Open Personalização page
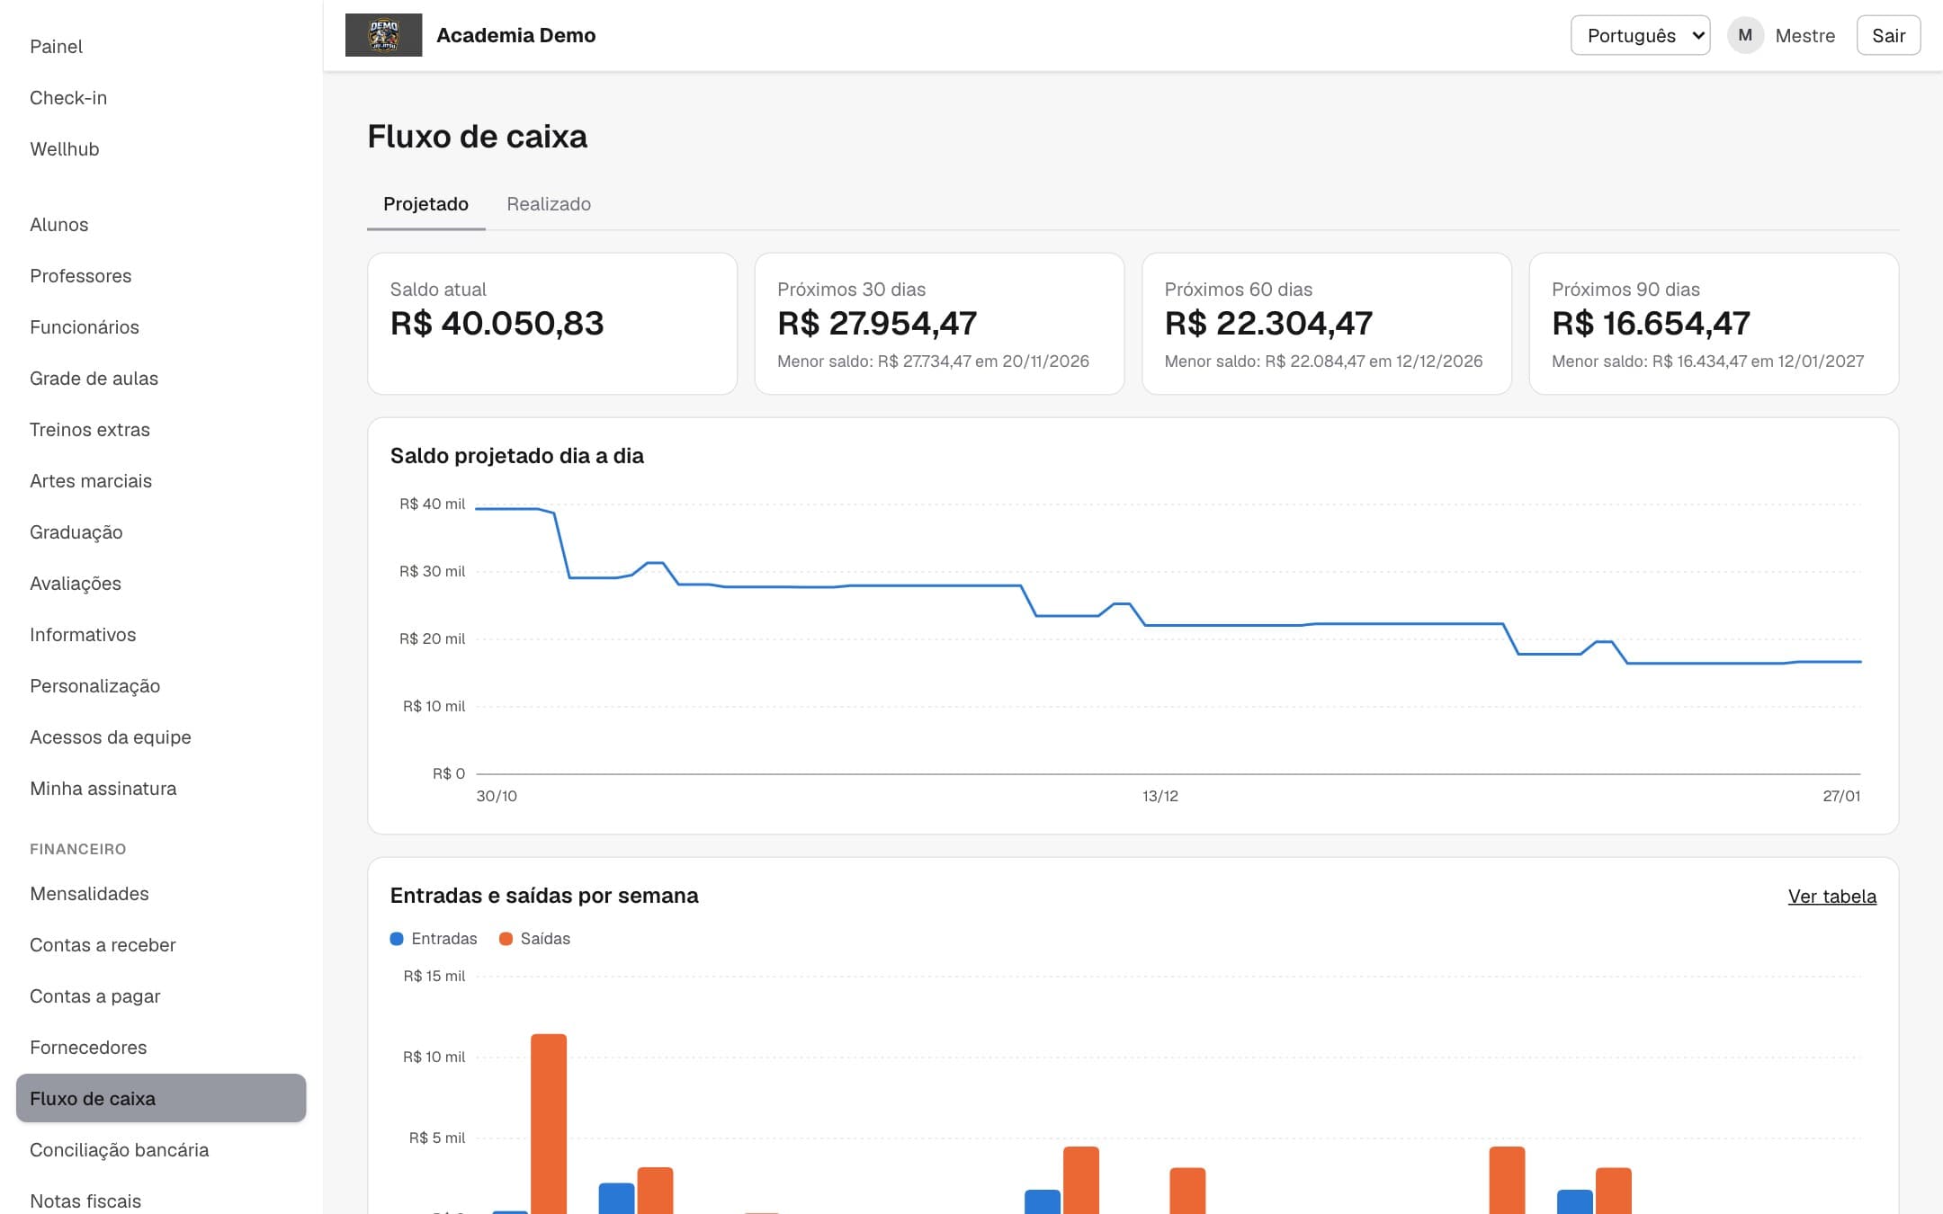The width and height of the screenshot is (1943, 1214). coord(161,686)
